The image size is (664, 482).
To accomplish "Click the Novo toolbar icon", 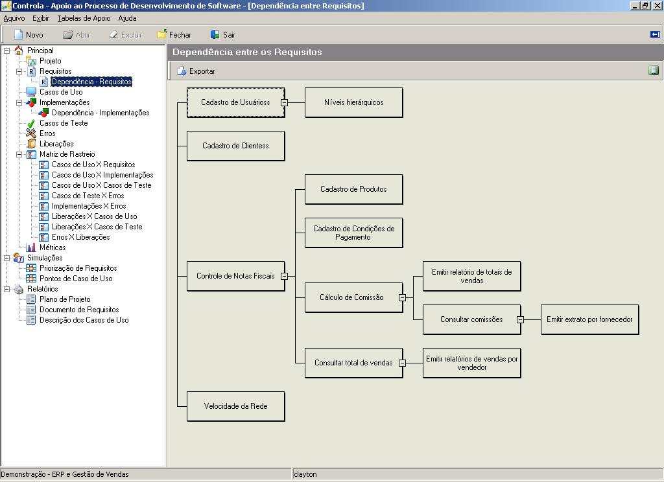I will (x=18, y=35).
